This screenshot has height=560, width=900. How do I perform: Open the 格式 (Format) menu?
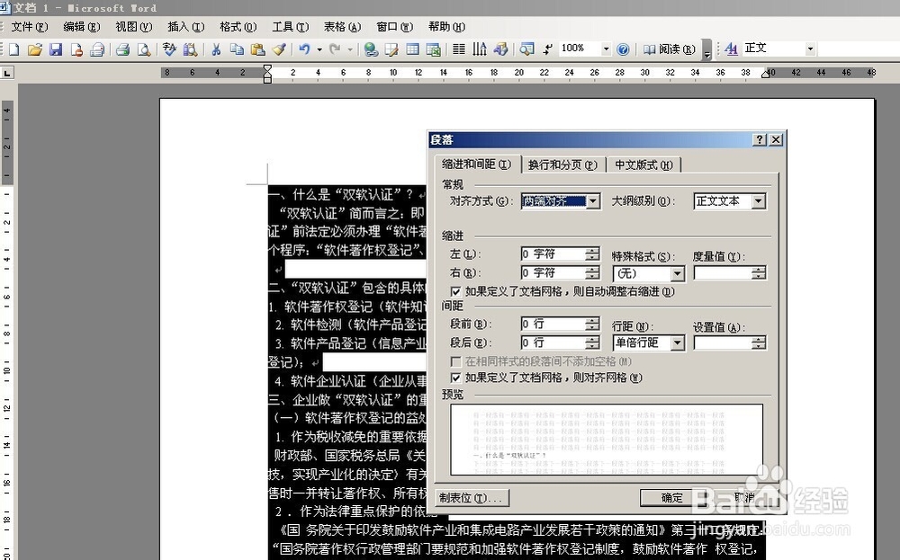click(x=238, y=26)
